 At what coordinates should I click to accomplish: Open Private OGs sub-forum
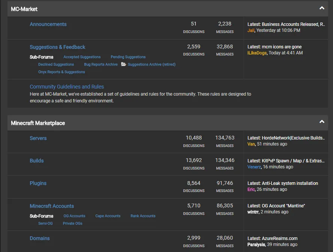(x=73, y=223)
